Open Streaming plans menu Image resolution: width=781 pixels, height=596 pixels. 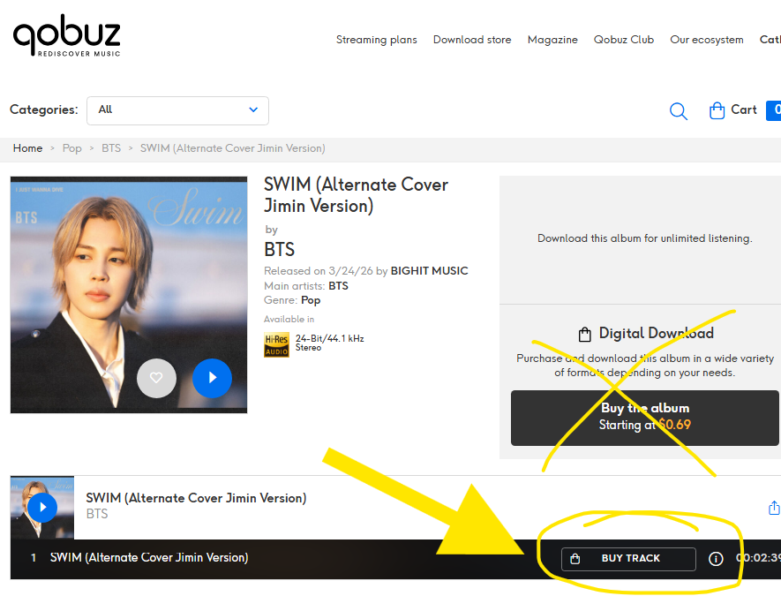(x=376, y=40)
